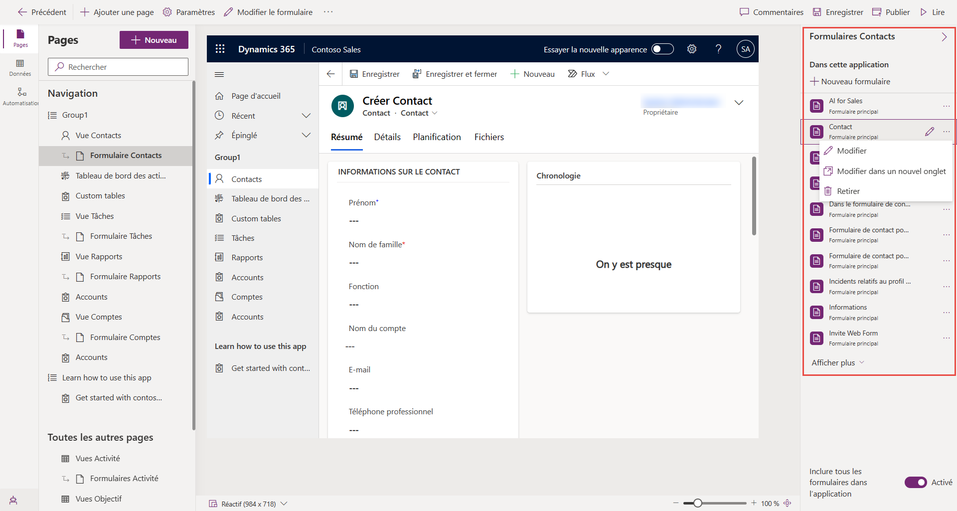Screen dimensions: 957x511
Task: Click Nouveau in form command bar
Action: [532, 74]
